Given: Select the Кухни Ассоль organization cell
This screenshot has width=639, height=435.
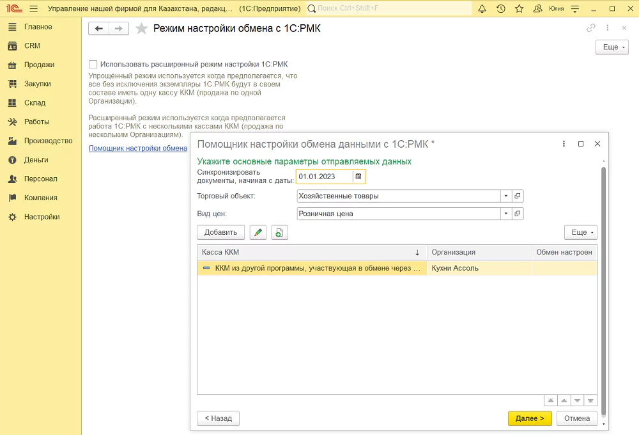Looking at the screenshot, I should tap(479, 268).
